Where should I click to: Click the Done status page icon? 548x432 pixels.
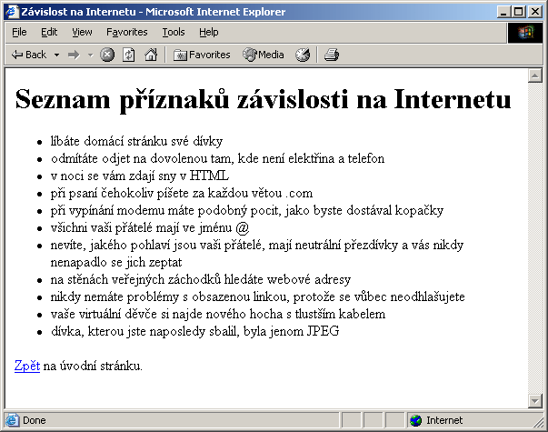coord(12,420)
